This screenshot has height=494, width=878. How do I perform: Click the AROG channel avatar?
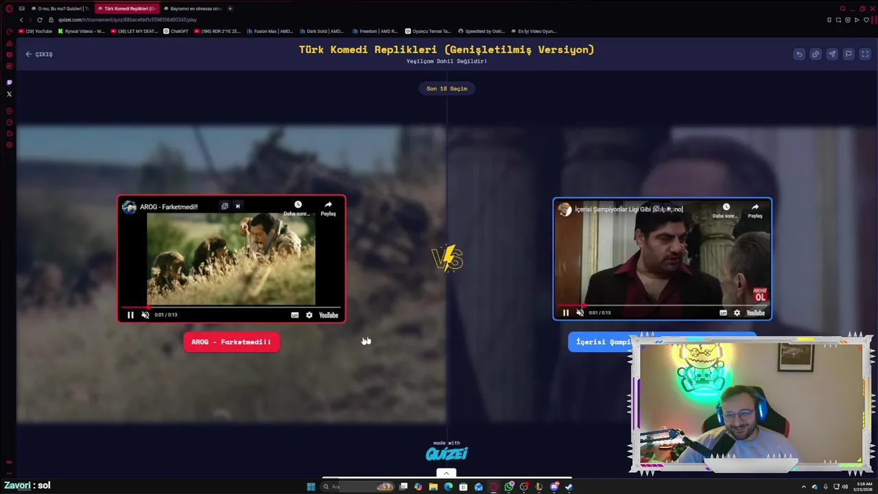click(130, 207)
